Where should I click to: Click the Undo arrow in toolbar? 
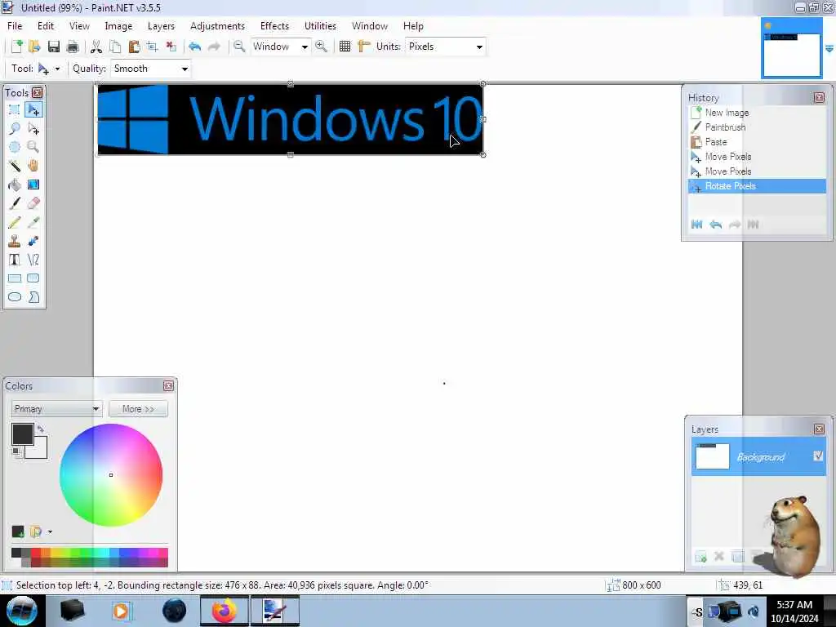point(194,47)
